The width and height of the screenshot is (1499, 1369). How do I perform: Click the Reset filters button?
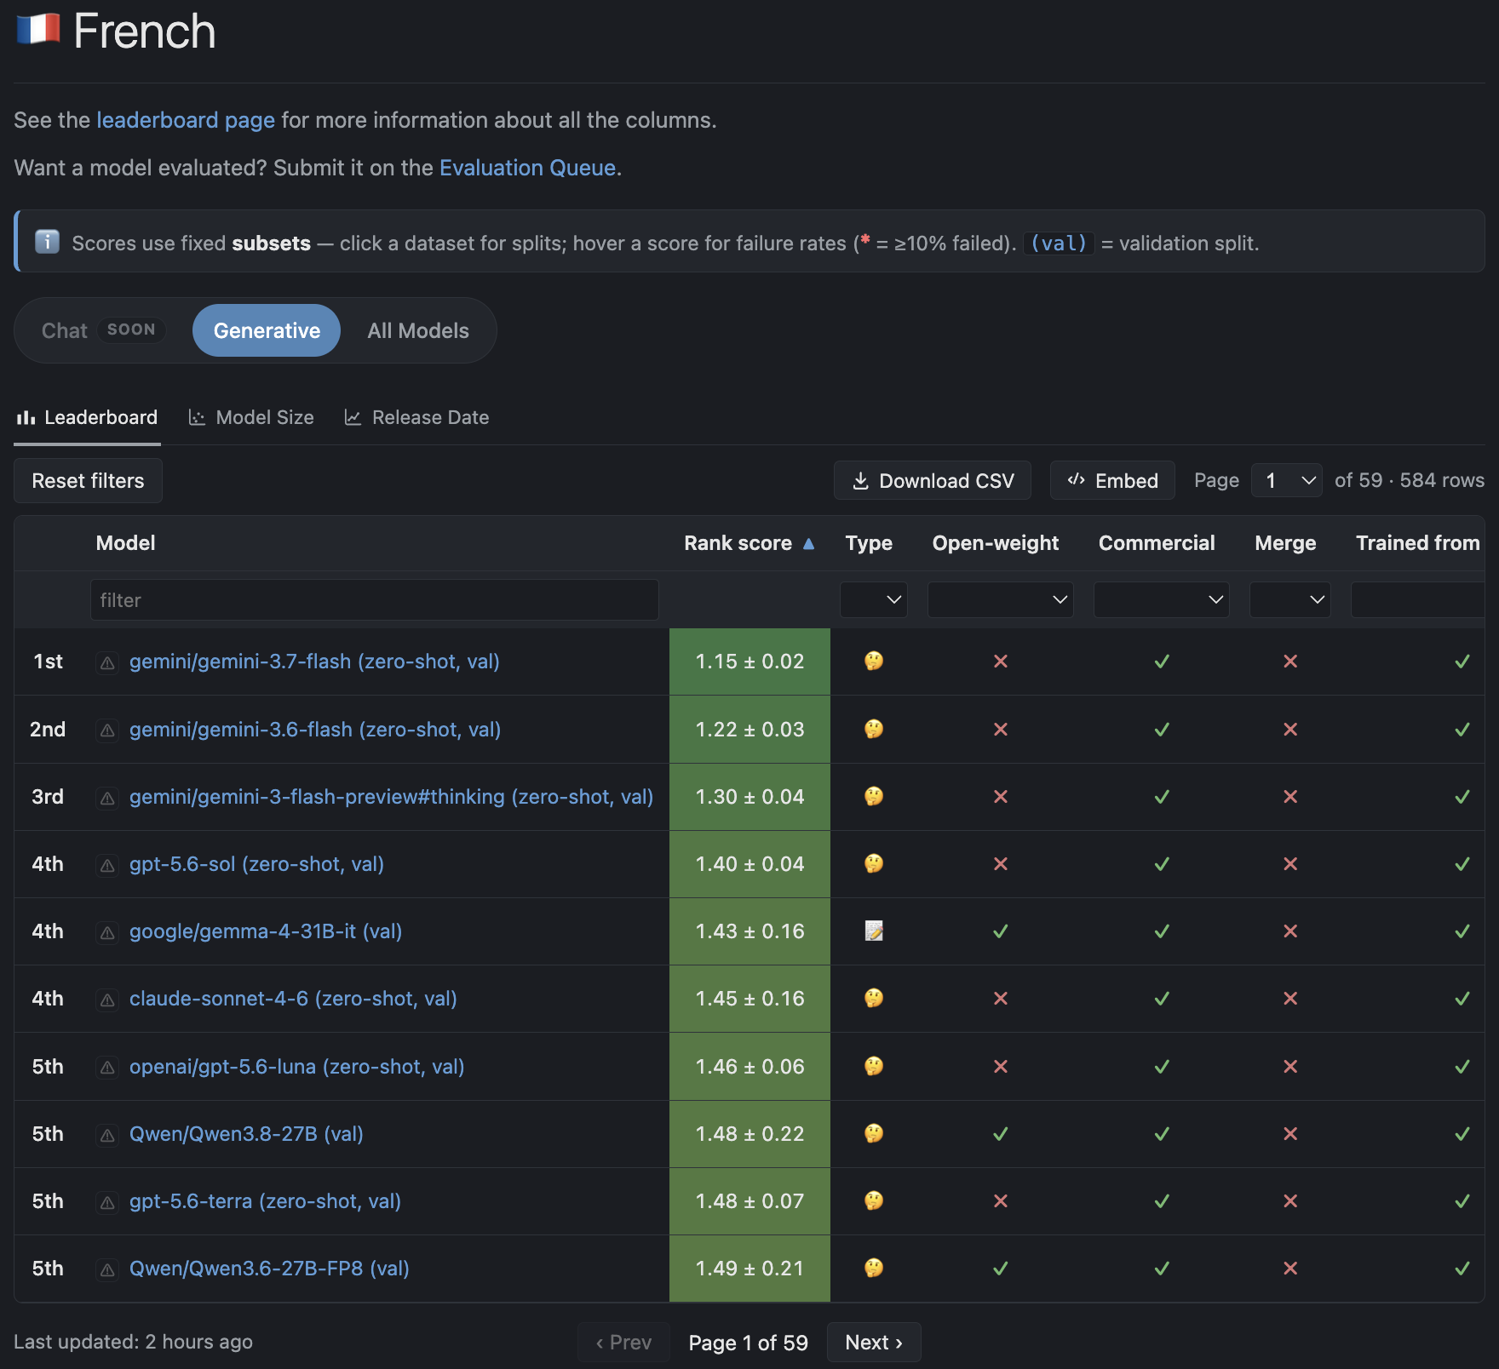pos(88,480)
